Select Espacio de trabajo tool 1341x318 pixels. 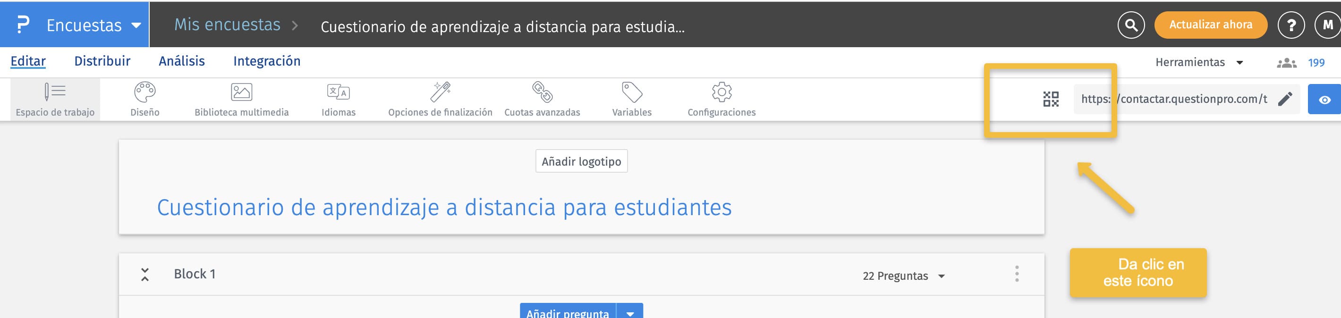(55, 100)
